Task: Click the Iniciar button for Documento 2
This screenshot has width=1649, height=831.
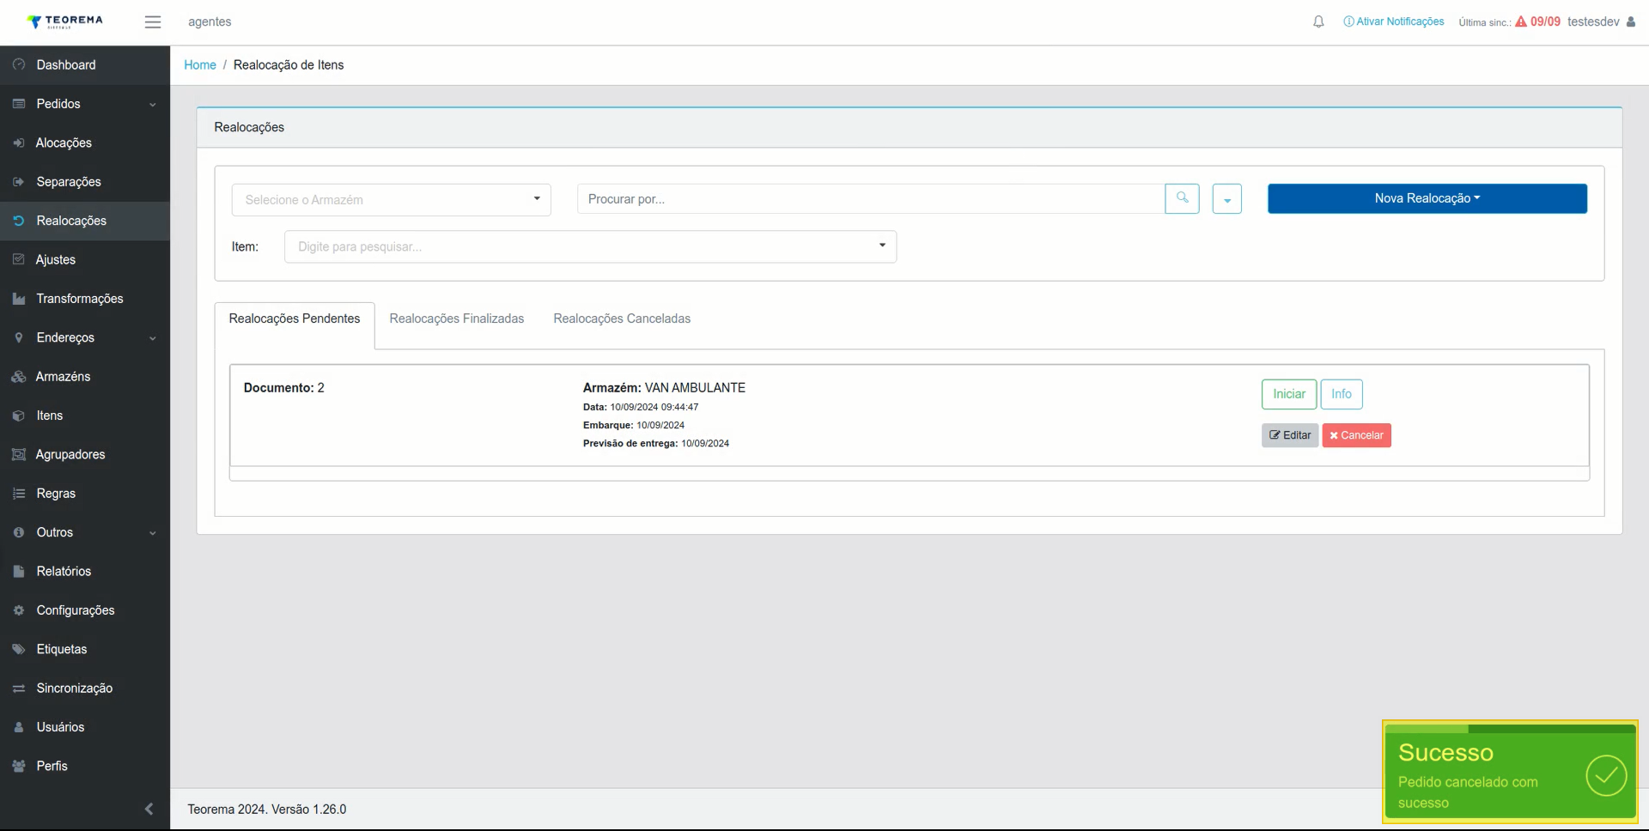Action: (x=1288, y=394)
